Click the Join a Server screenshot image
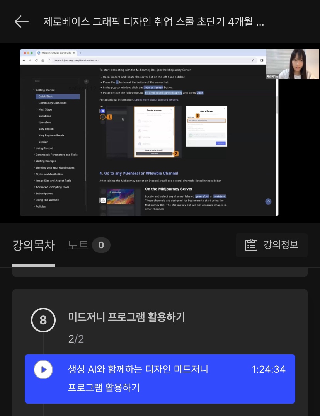 click(x=206, y=126)
